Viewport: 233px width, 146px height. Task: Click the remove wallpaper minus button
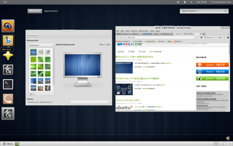click(x=34, y=94)
